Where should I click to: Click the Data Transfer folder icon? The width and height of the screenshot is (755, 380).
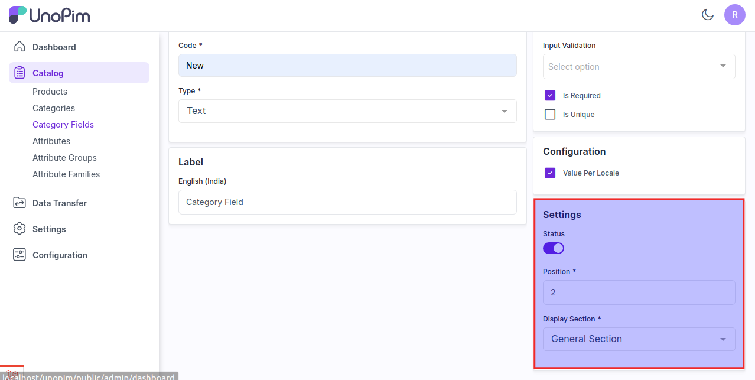pos(19,203)
